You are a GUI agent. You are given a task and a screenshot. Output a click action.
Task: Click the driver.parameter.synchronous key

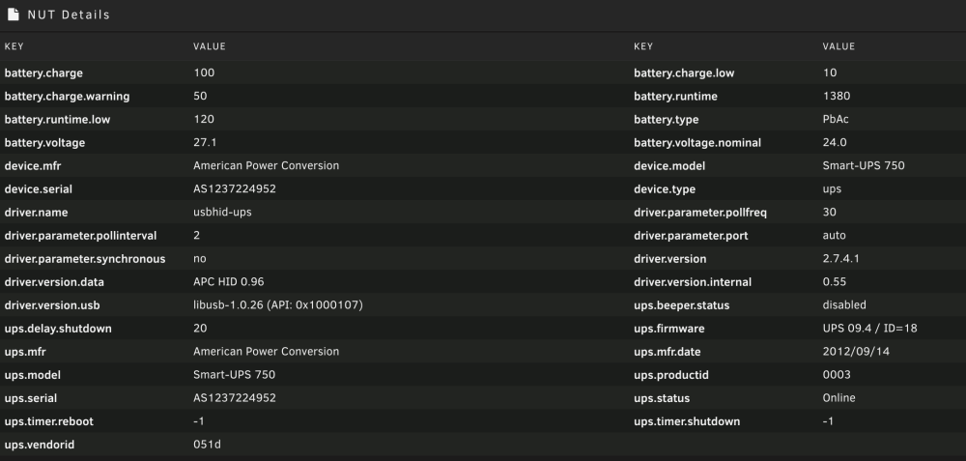tap(84, 259)
